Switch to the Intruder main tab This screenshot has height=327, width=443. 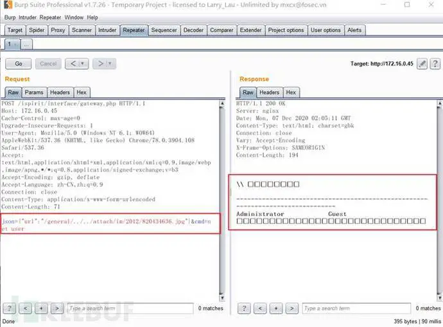click(107, 30)
